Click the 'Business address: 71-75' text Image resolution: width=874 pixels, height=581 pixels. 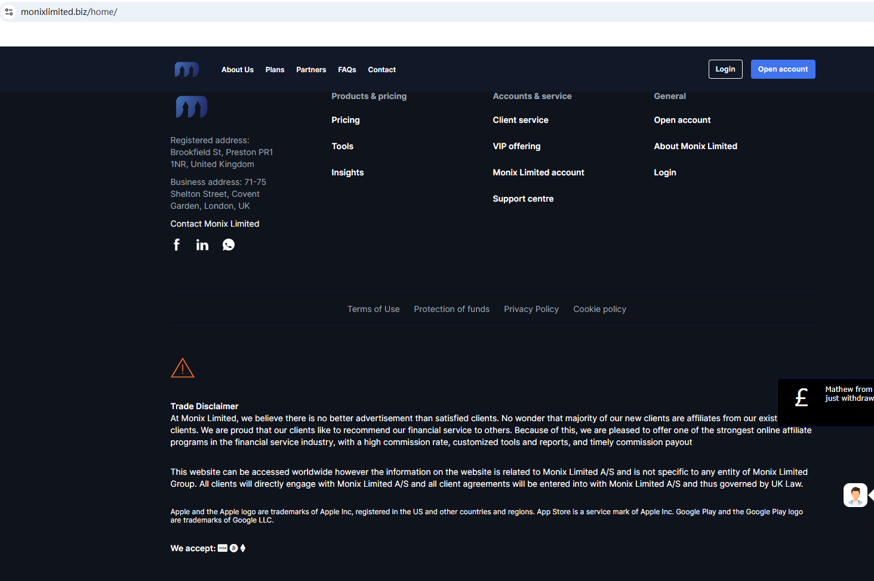[x=218, y=182]
